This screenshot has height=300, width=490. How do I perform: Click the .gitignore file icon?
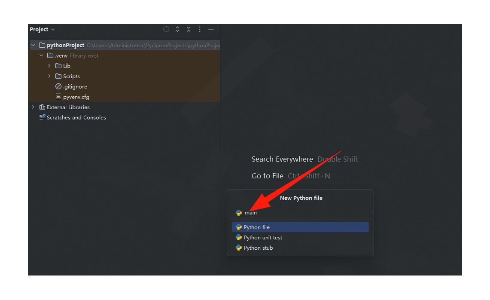58,86
